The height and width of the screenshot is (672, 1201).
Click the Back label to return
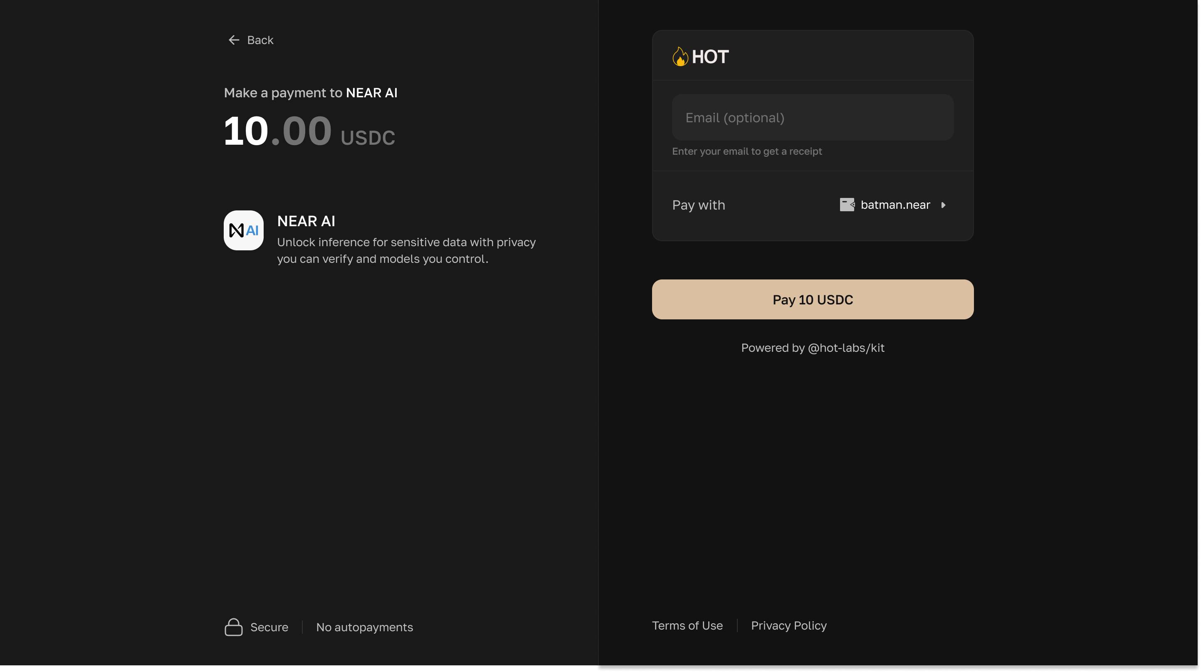click(x=260, y=40)
